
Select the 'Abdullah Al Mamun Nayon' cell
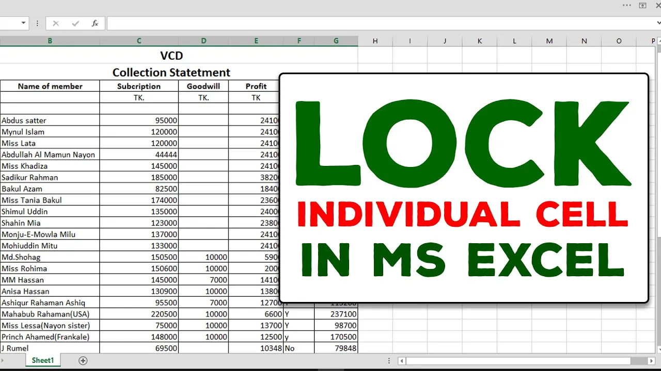[x=50, y=154]
